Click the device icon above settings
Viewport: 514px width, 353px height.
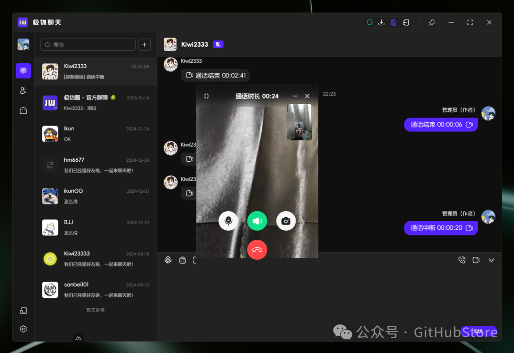pyautogui.click(x=23, y=310)
